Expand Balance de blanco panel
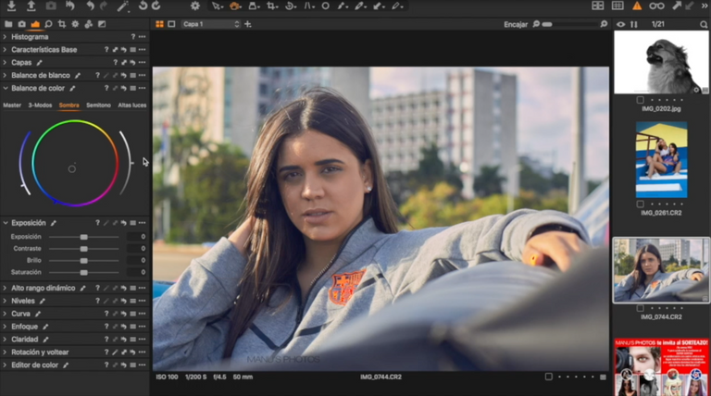711x396 pixels. coord(5,75)
